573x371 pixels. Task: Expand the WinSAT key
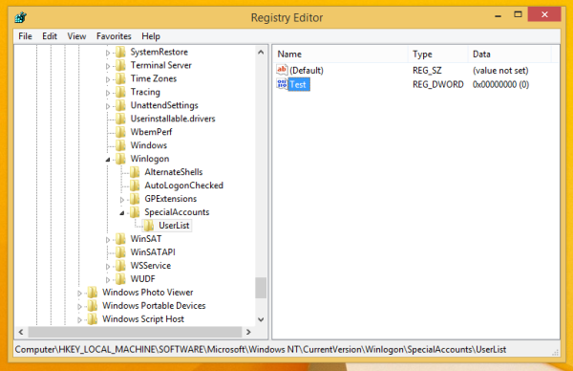(x=107, y=240)
